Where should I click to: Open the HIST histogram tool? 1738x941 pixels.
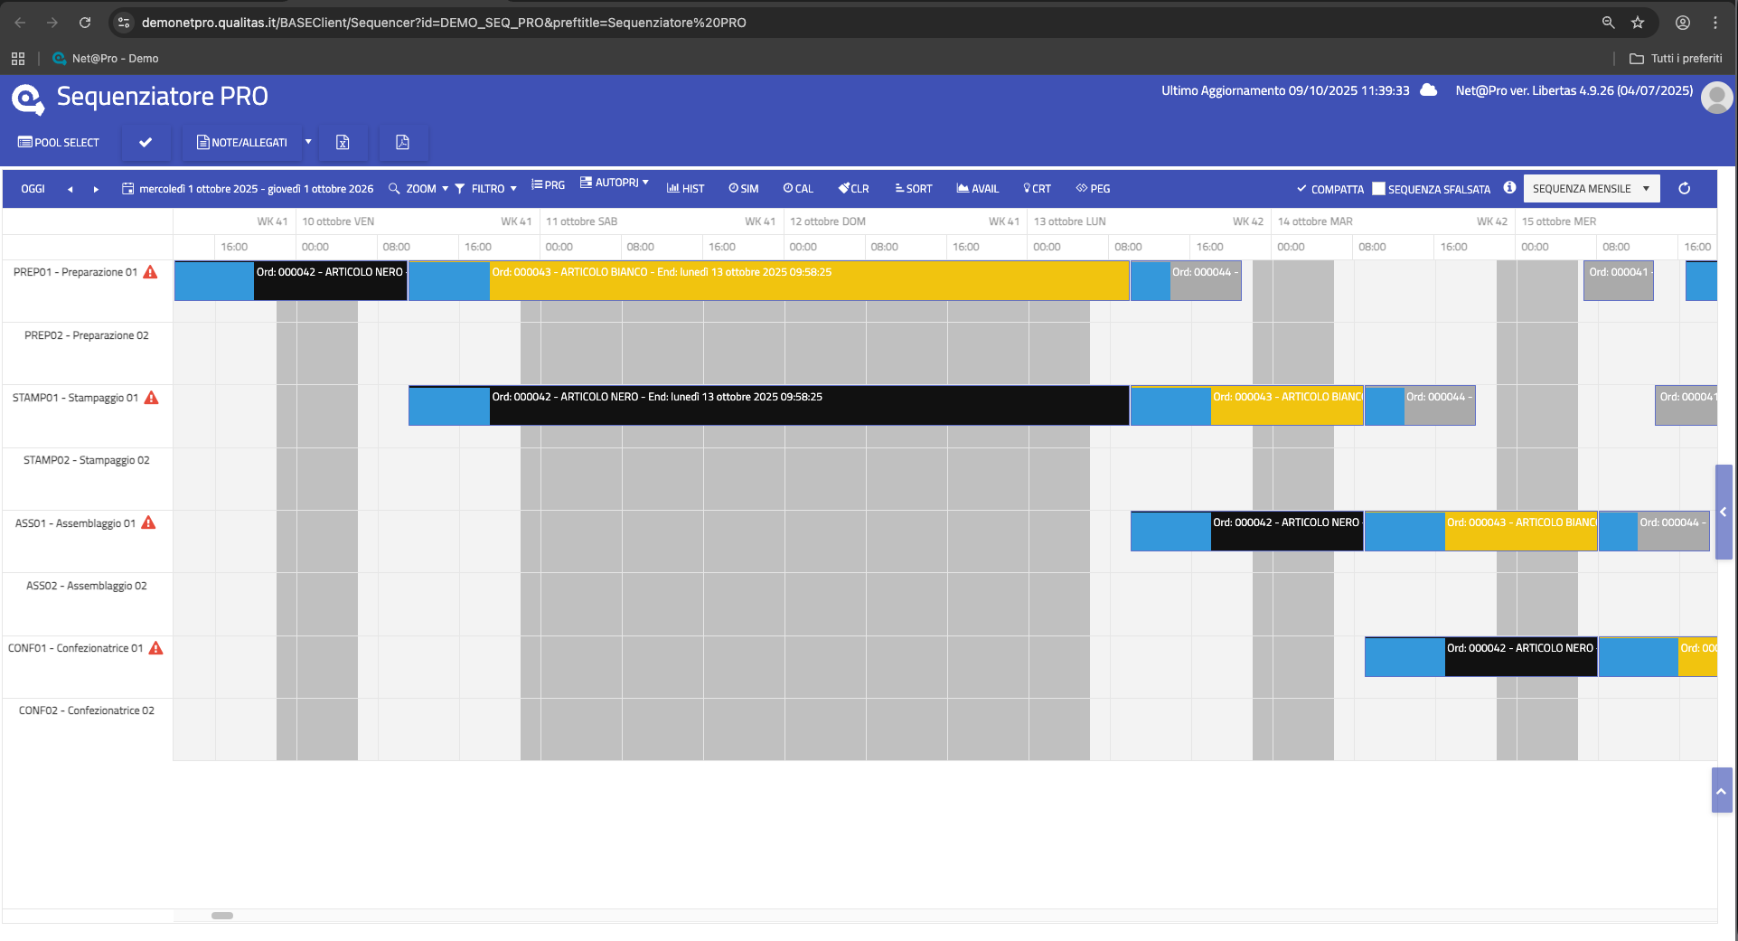[x=685, y=189]
